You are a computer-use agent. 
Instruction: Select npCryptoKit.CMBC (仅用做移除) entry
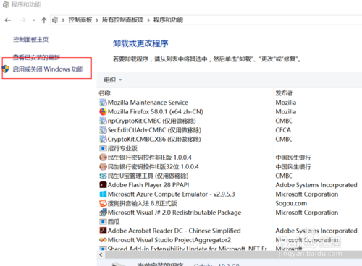coord(151,121)
